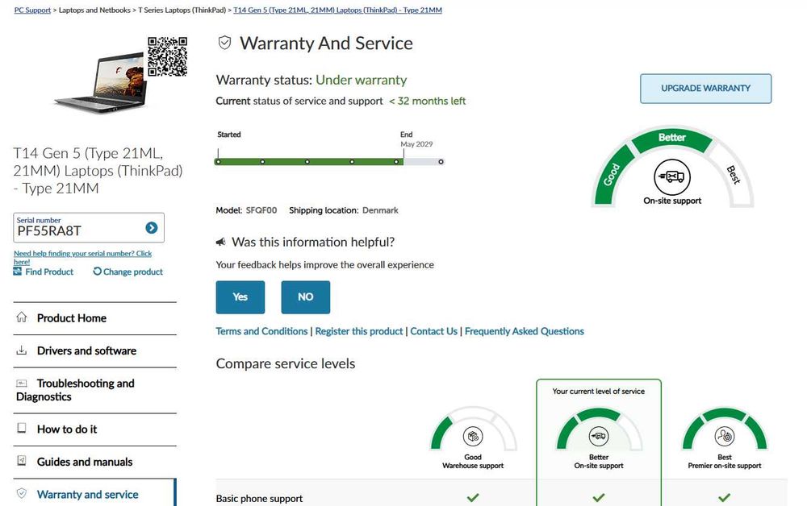
Task: Click the Better segment of the service gauge
Action: pos(671,138)
